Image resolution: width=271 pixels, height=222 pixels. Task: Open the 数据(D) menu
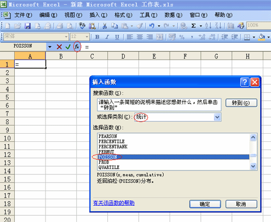pos(173,15)
